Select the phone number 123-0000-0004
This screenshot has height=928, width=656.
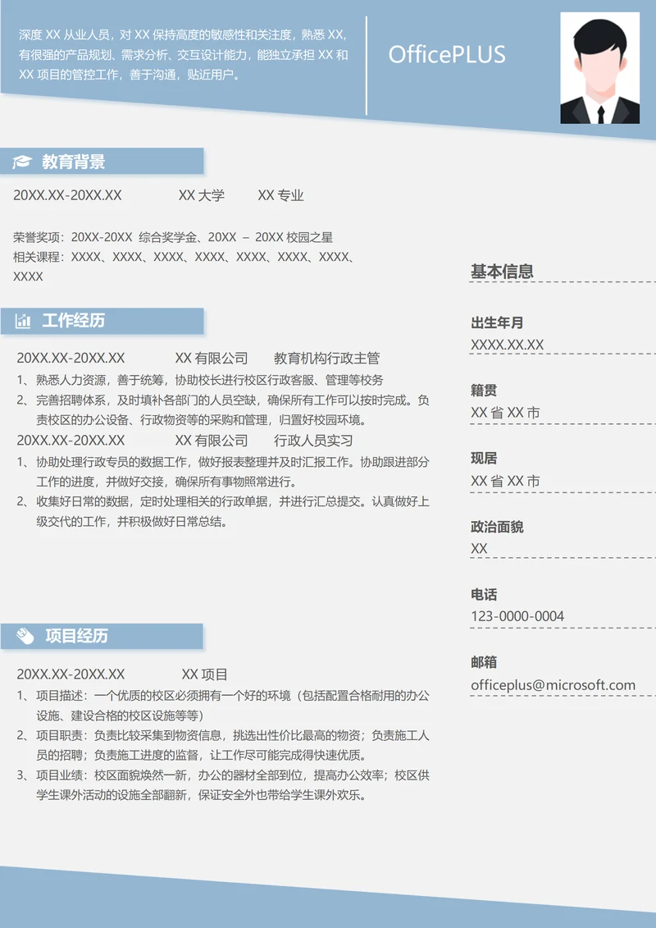click(517, 616)
